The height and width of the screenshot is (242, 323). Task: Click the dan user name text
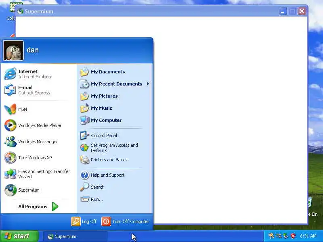33,50
